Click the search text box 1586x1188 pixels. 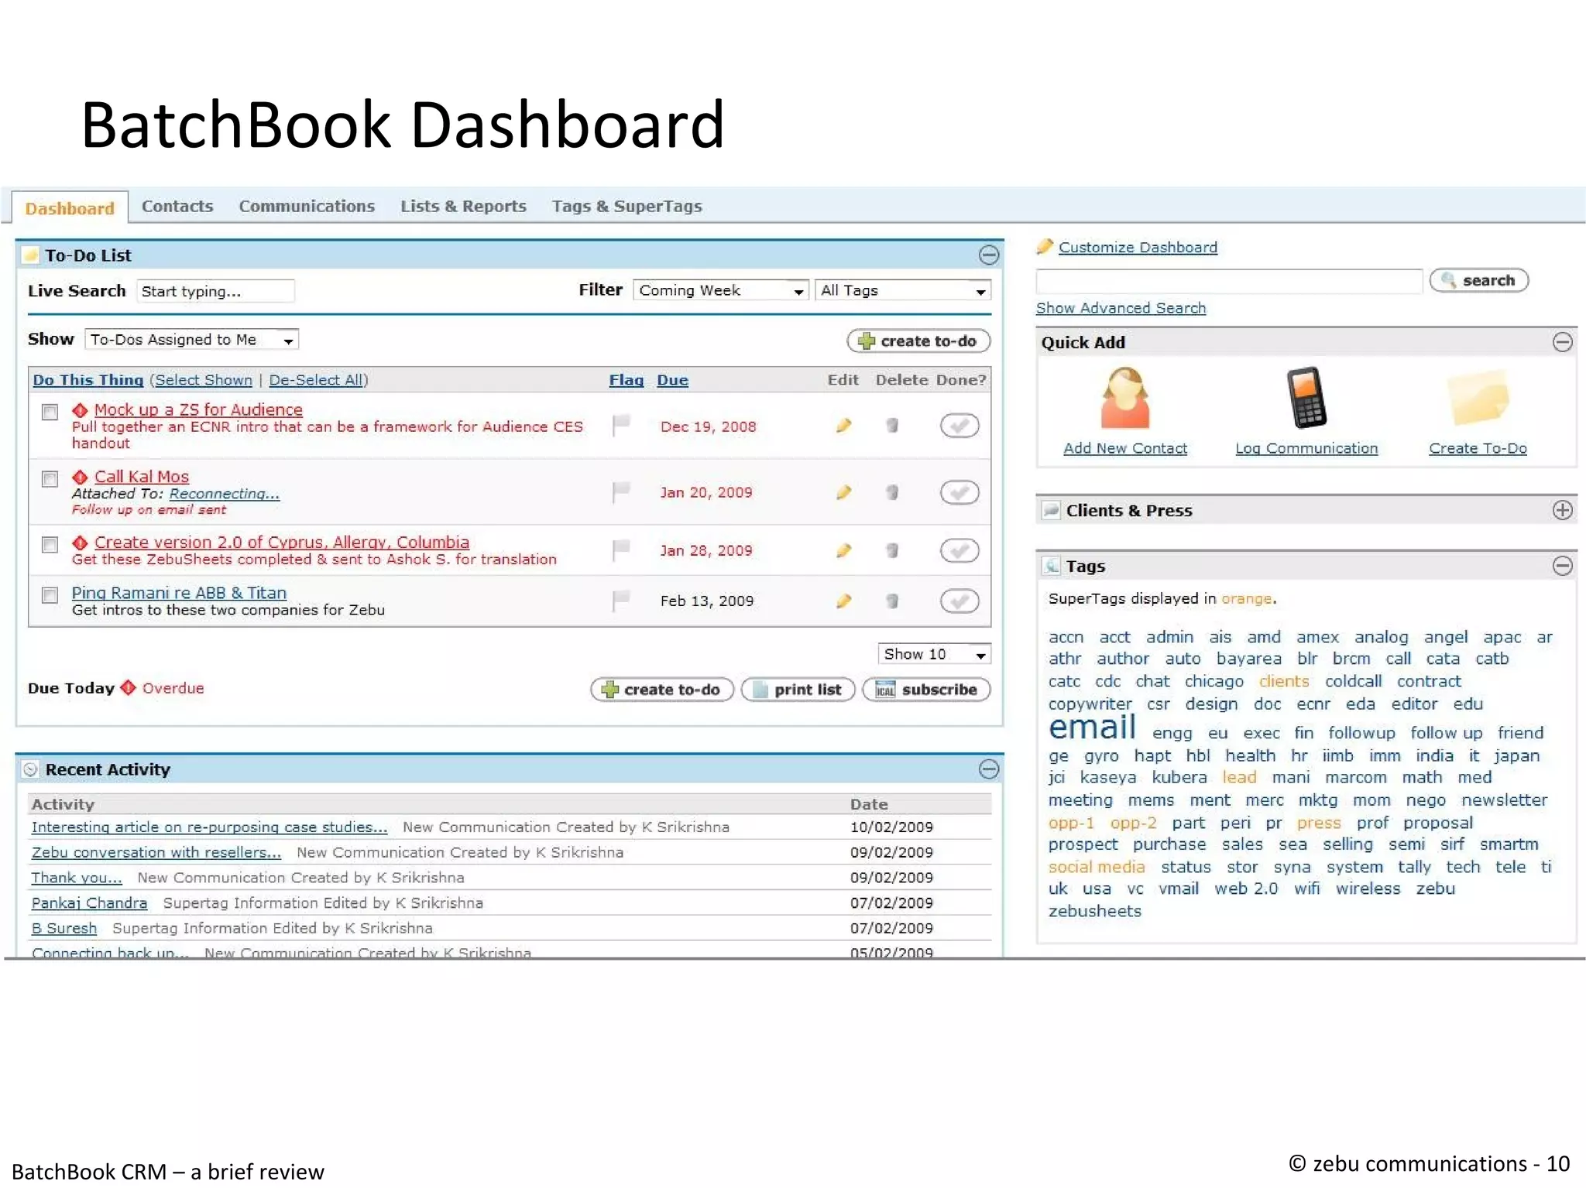coord(1229,281)
